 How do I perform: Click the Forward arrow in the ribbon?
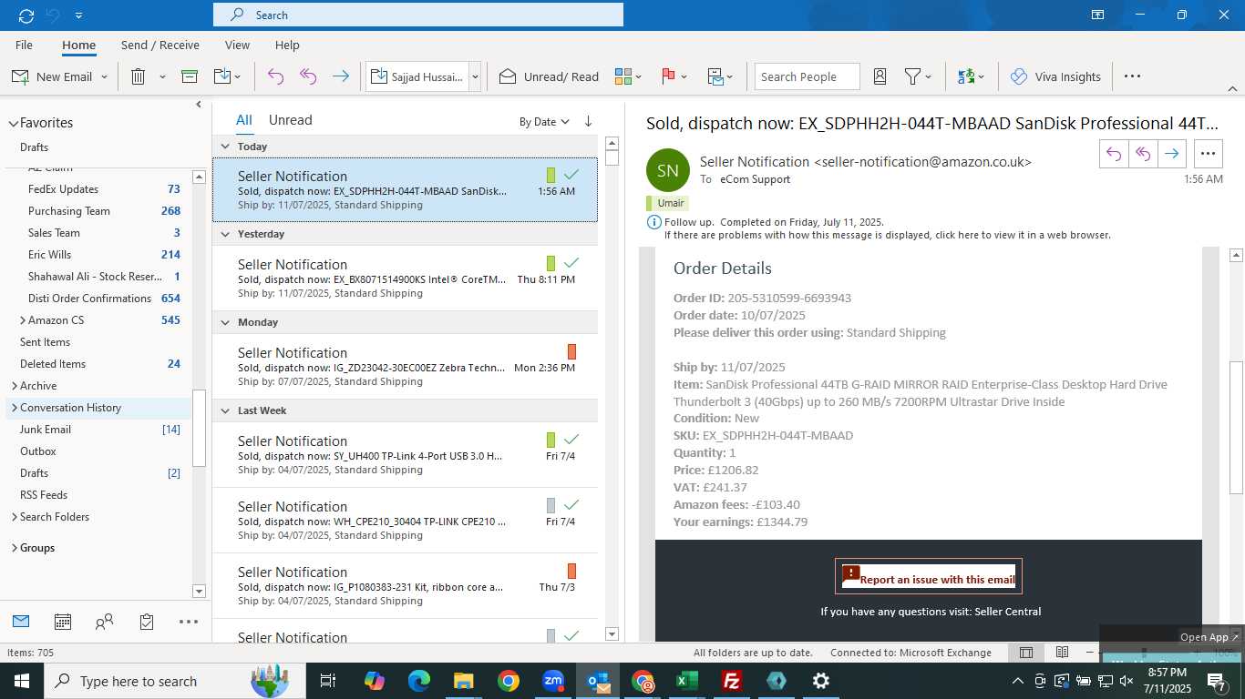click(x=341, y=76)
